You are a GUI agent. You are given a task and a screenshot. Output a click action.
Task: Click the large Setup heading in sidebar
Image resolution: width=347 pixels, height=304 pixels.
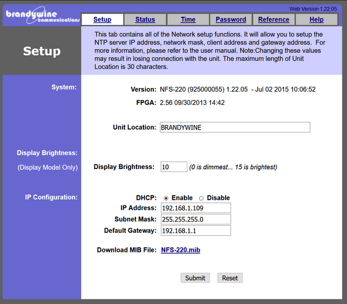[42, 52]
